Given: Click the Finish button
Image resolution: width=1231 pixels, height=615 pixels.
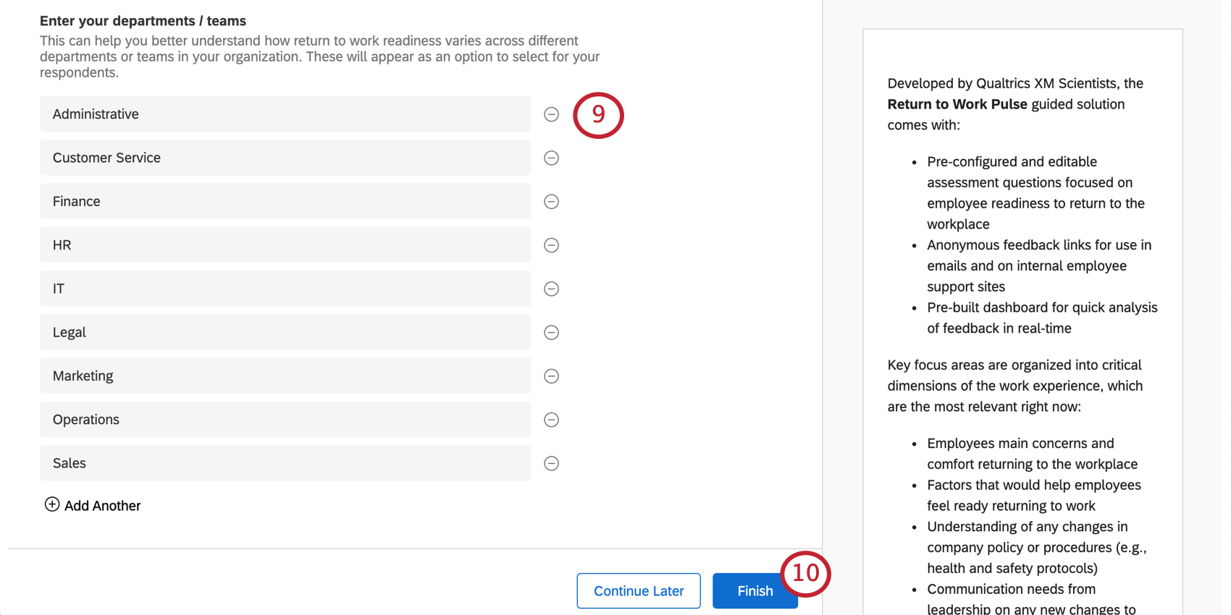Looking at the screenshot, I should pyautogui.click(x=755, y=591).
